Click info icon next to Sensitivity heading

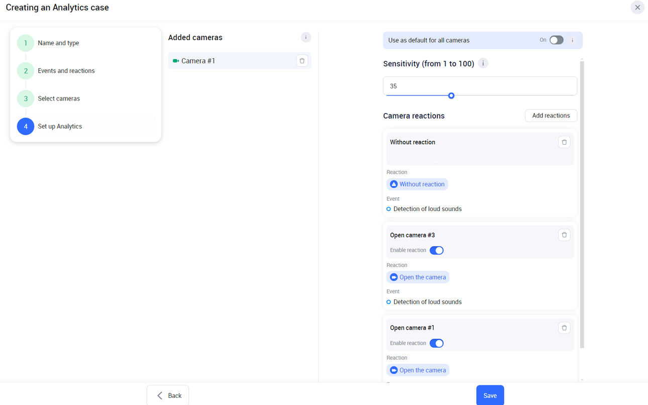[483, 63]
